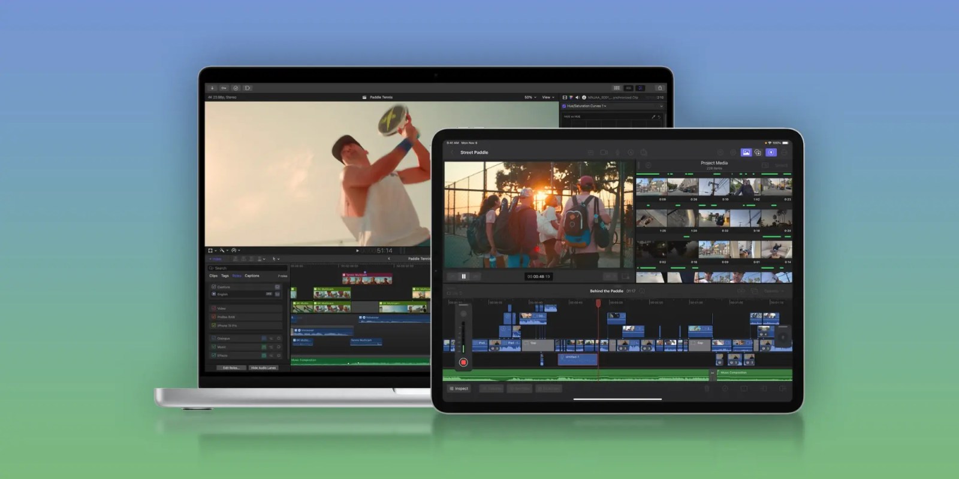This screenshot has height=479, width=959.
Task: Toggle the Captions role checkbox
Action: pos(213,287)
